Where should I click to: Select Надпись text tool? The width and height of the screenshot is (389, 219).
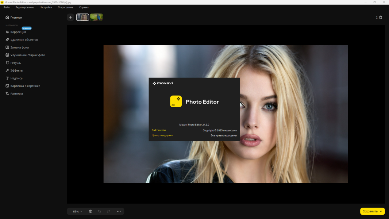pyautogui.click(x=14, y=78)
